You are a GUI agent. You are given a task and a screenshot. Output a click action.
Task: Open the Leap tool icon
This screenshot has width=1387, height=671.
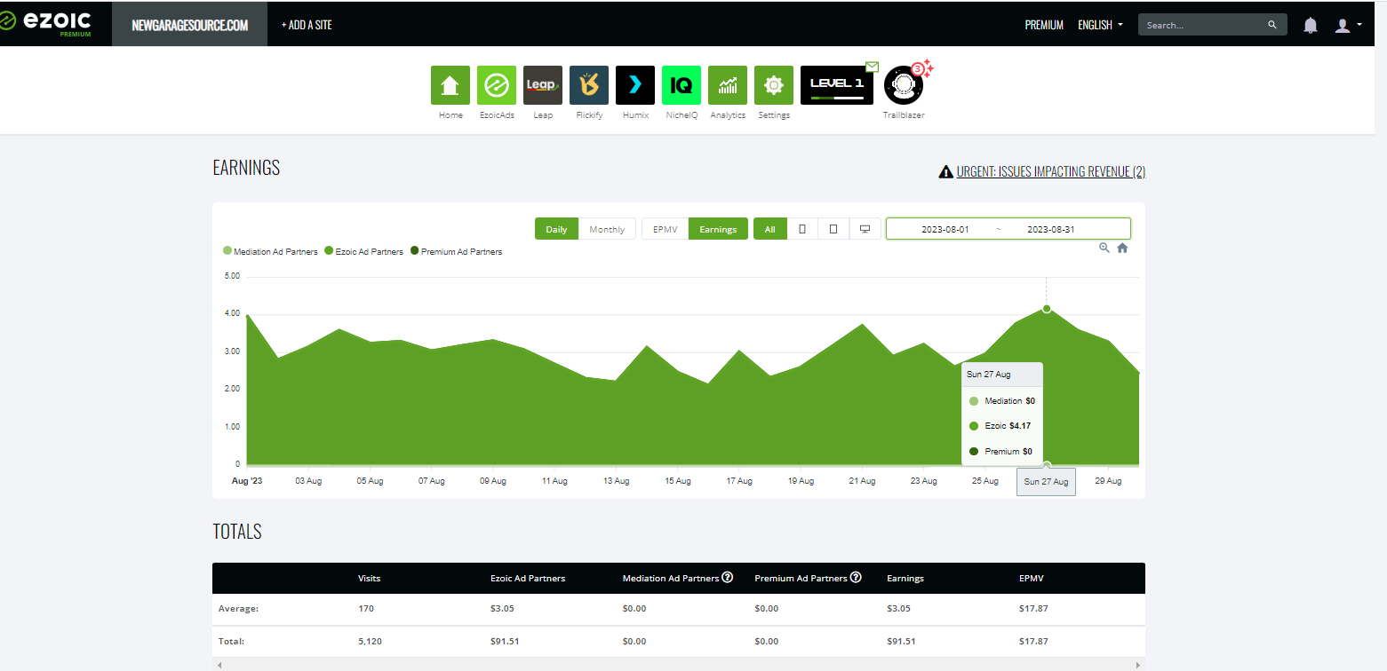pyautogui.click(x=543, y=85)
